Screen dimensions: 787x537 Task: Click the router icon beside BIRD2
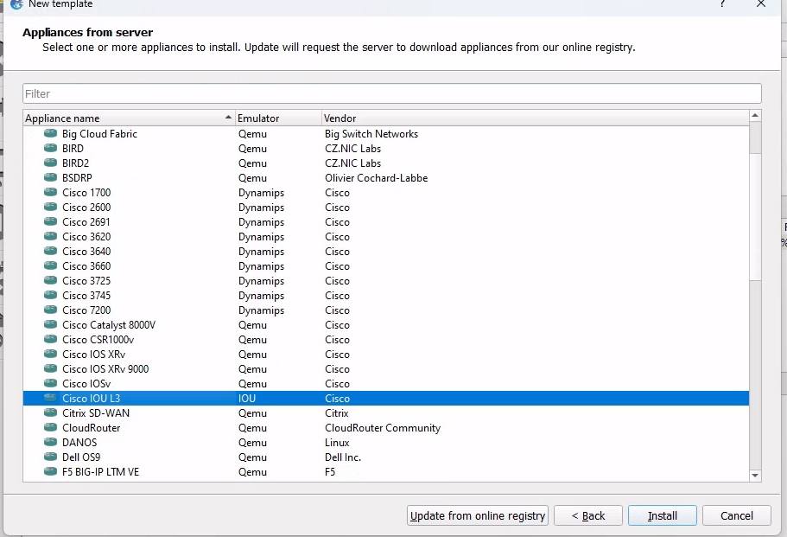pos(50,163)
